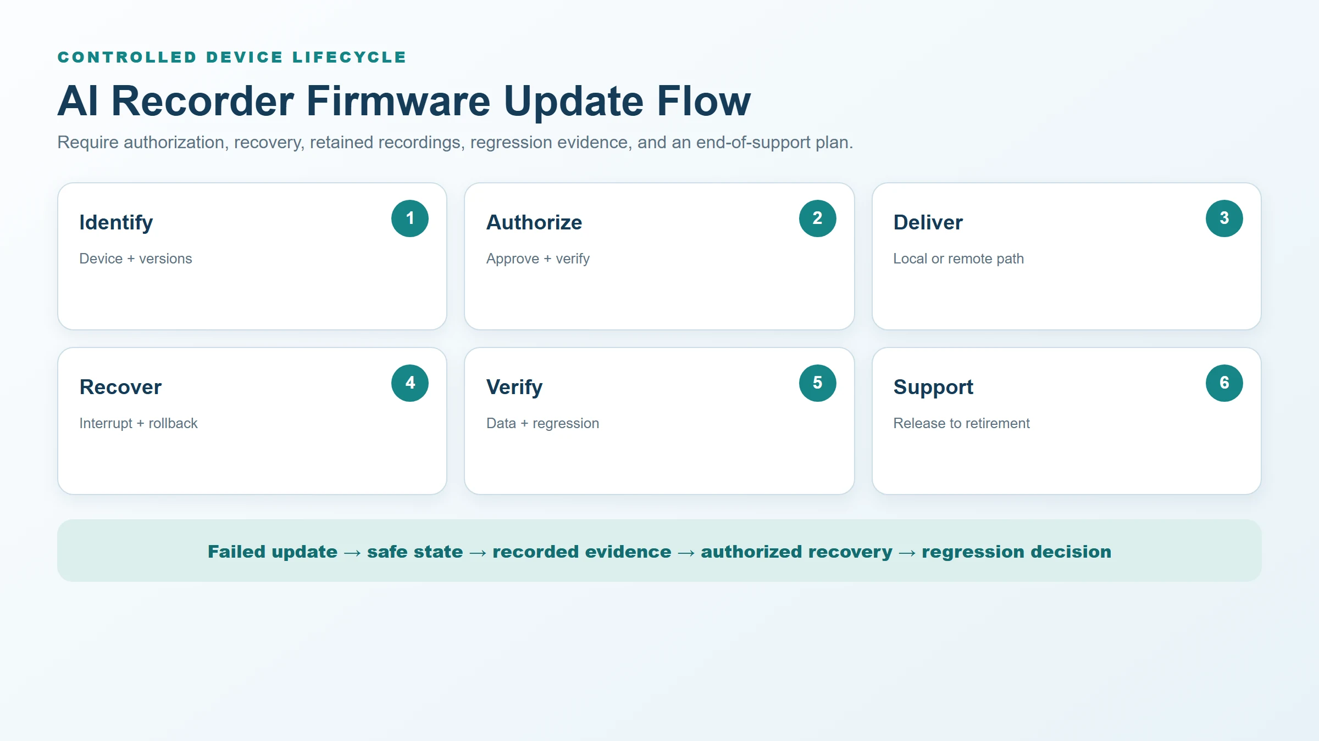Click the 'Interrupt + rollback' description
Screen dimensions: 1319x741
(x=138, y=423)
